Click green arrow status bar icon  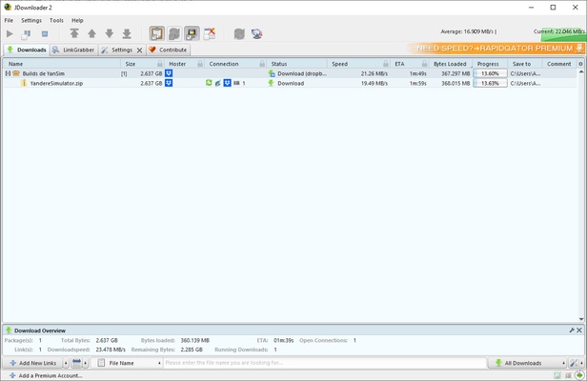(579, 375)
